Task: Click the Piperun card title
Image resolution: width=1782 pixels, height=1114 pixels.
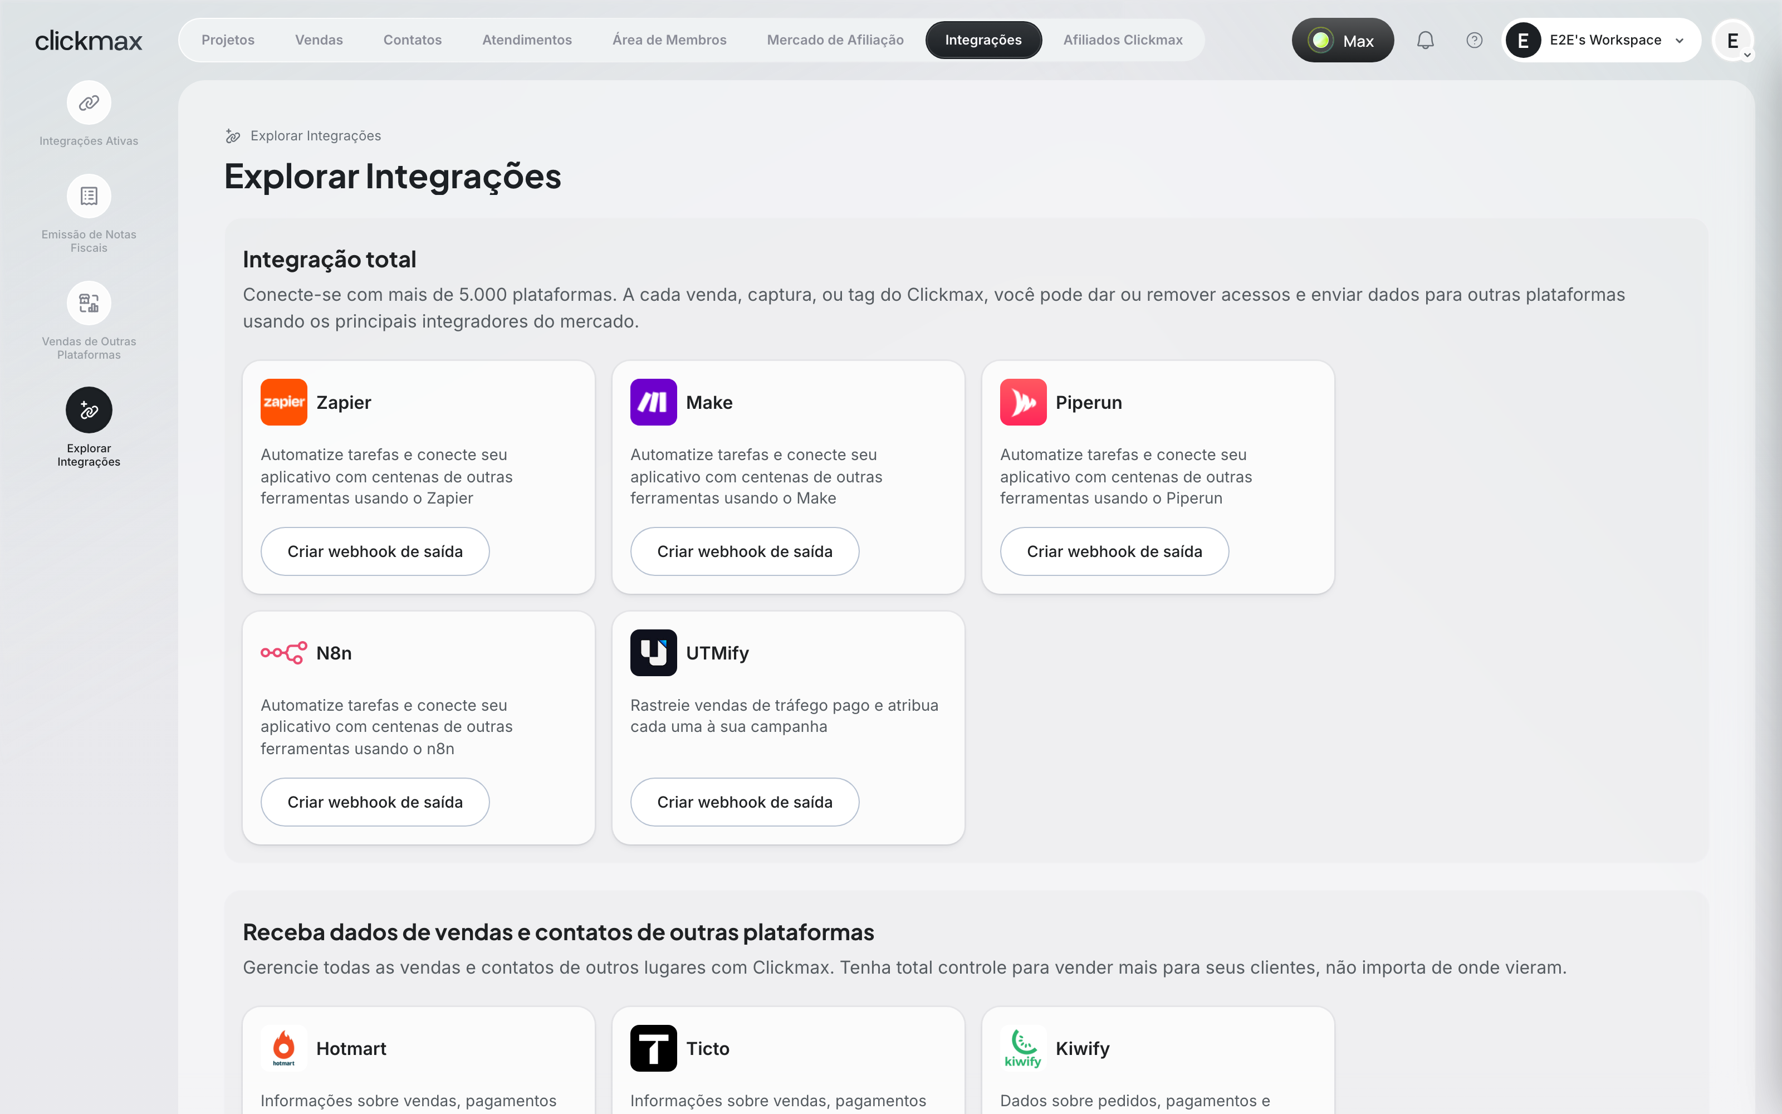Action: (1088, 403)
